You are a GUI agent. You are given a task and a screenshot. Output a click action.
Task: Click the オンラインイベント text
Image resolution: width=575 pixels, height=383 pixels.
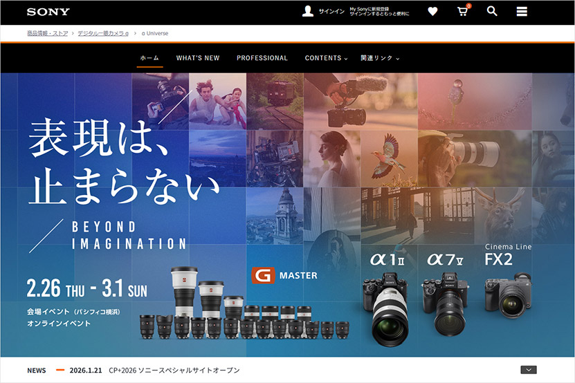(x=59, y=324)
